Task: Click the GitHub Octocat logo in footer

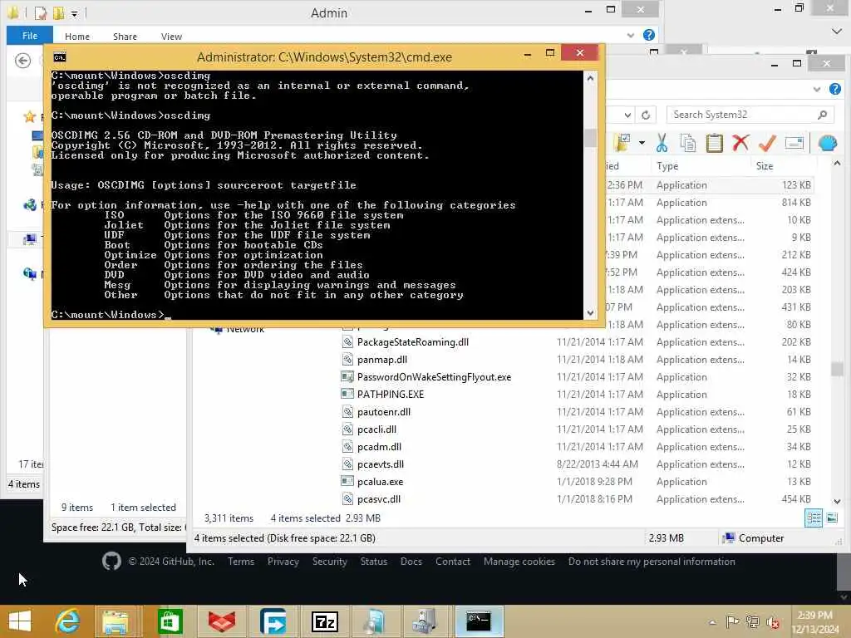Action: pyautogui.click(x=112, y=561)
